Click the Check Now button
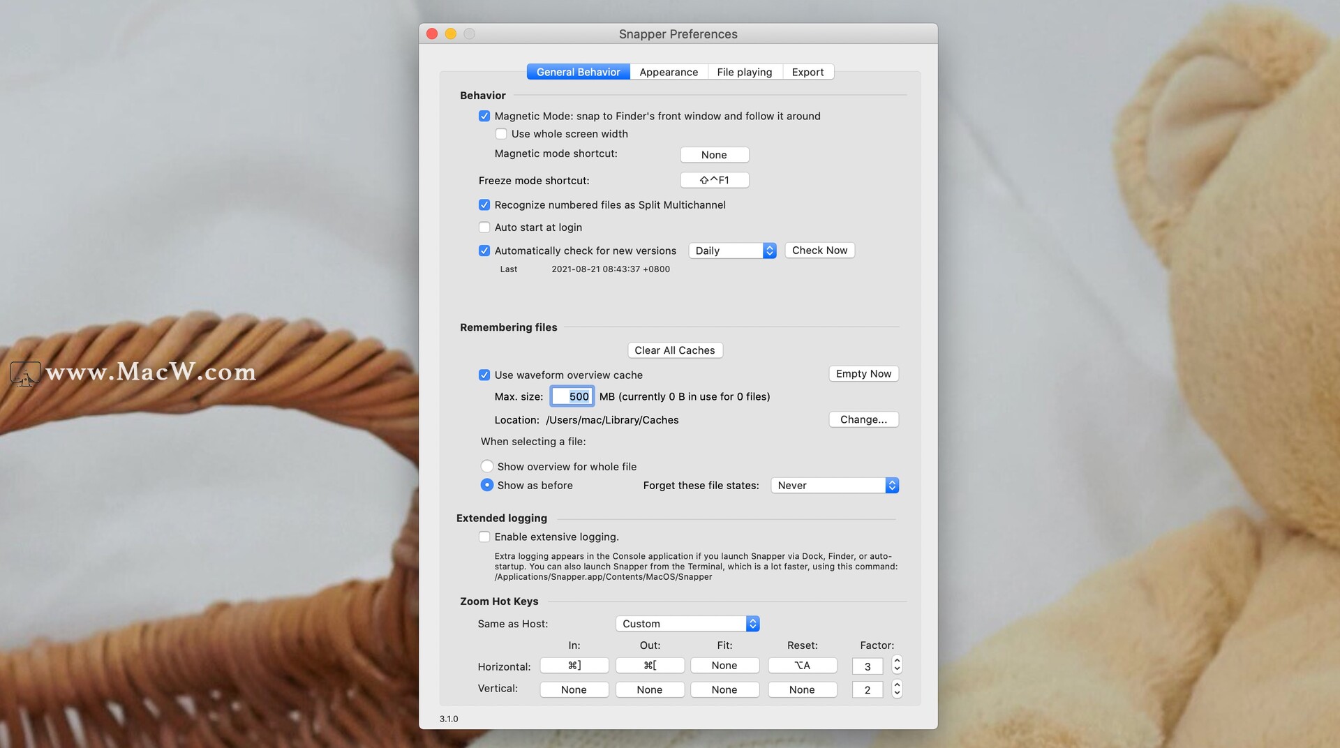The width and height of the screenshot is (1340, 748). pyautogui.click(x=819, y=250)
